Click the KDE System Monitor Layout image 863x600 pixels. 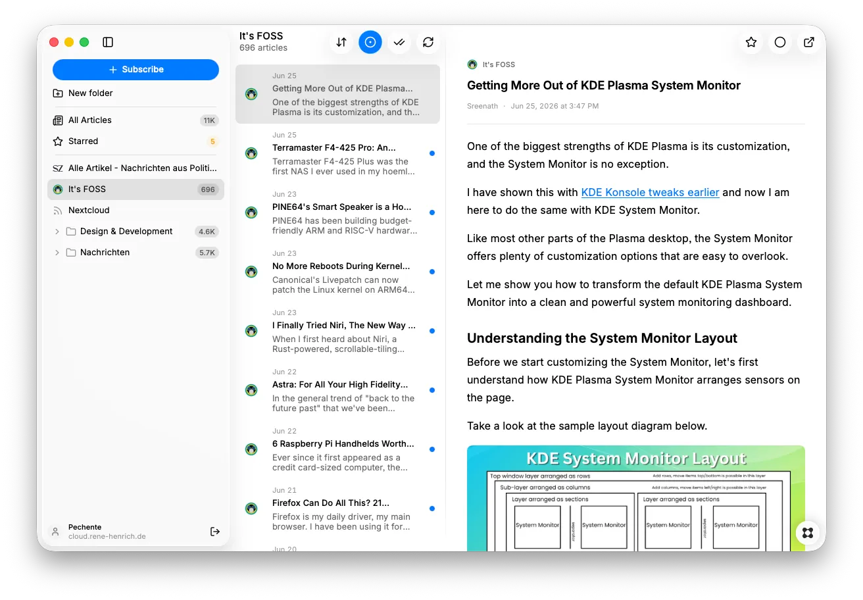[635, 498]
